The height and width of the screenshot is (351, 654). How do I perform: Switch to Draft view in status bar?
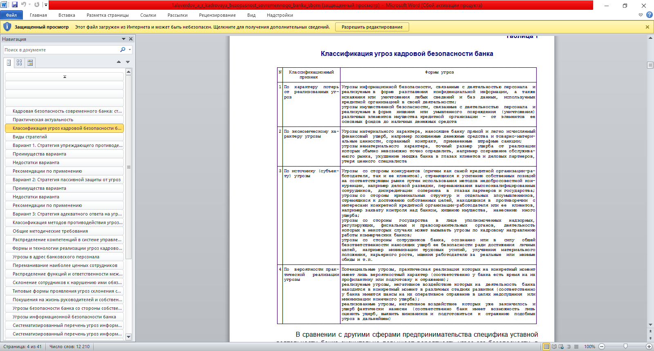click(x=576, y=347)
